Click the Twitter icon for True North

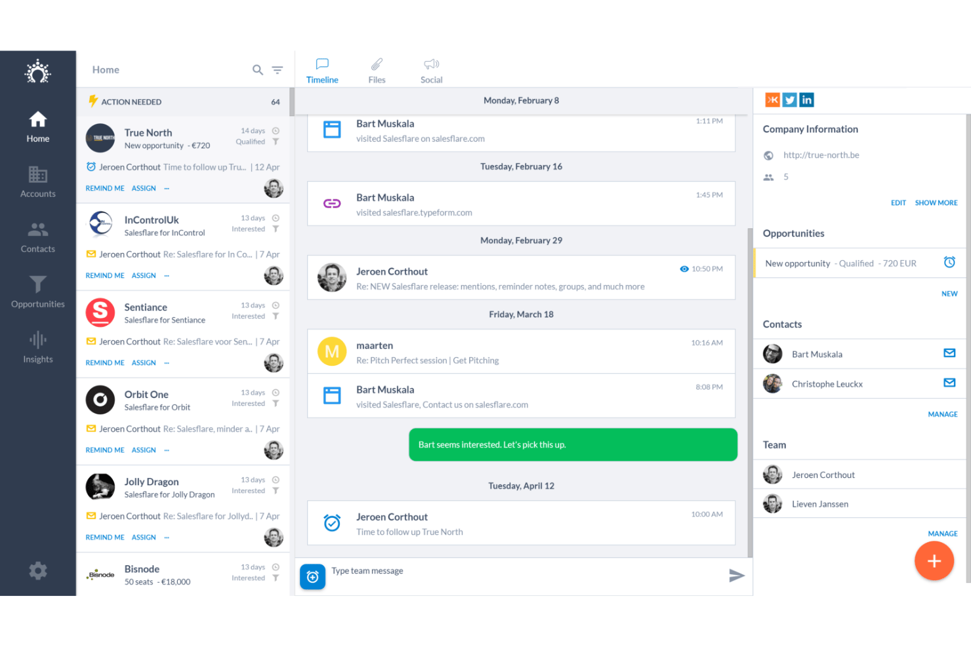point(790,100)
